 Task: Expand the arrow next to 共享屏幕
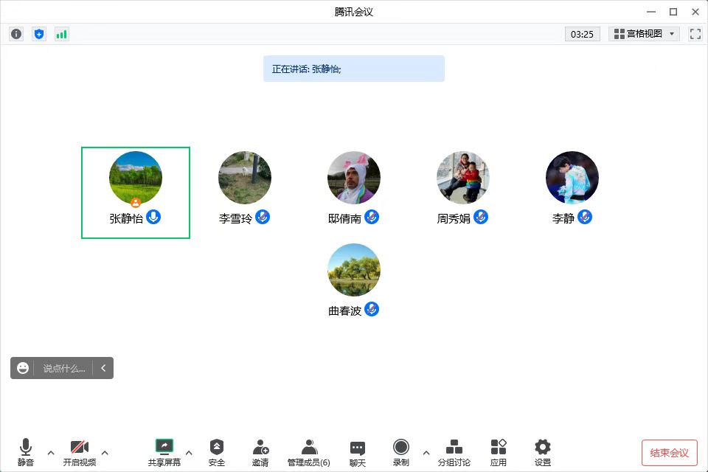click(189, 453)
